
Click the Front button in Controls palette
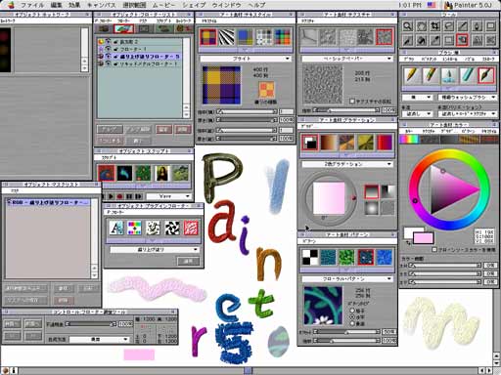click(x=33, y=324)
